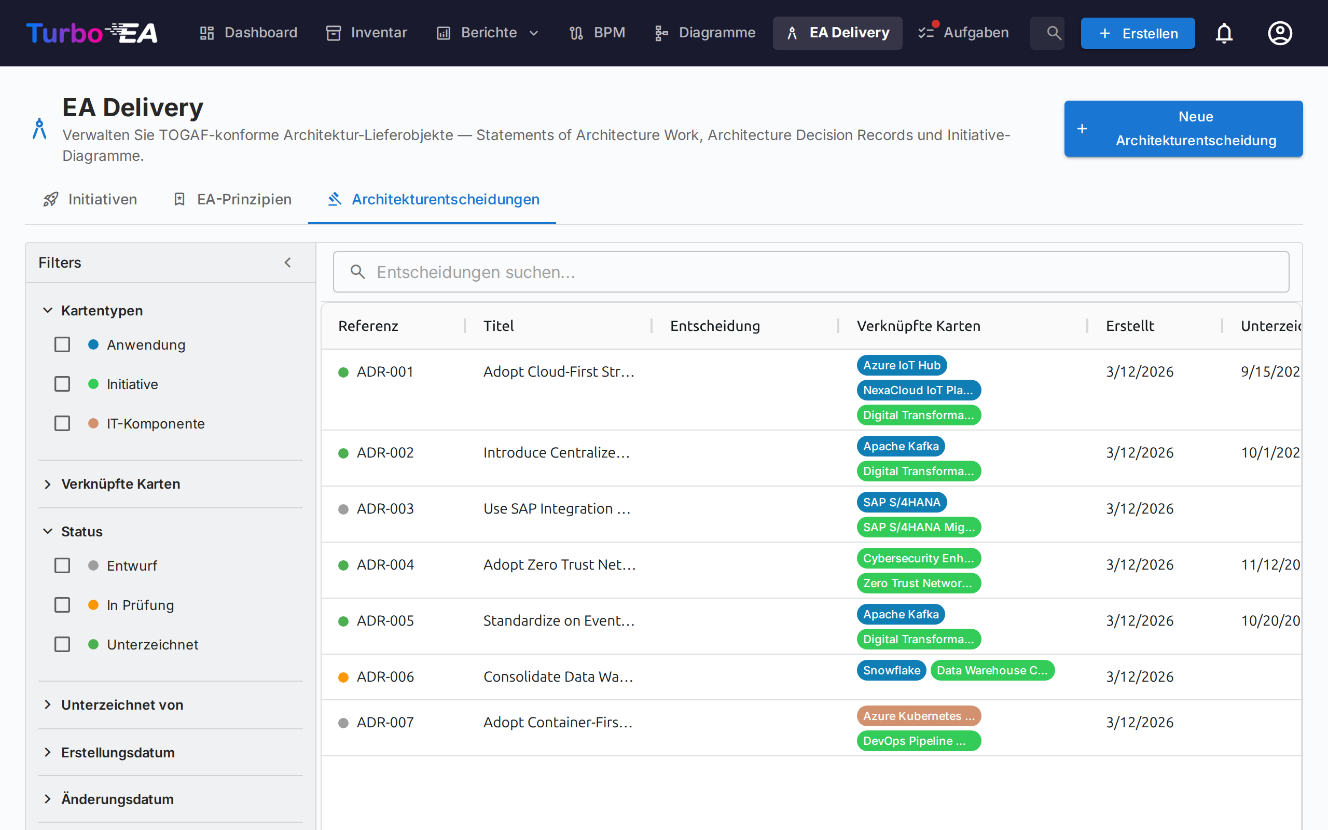Screen dimensions: 1328x830
Task: Open the Berichte dropdown menu
Action: pyautogui.click(x=488, y=33)
